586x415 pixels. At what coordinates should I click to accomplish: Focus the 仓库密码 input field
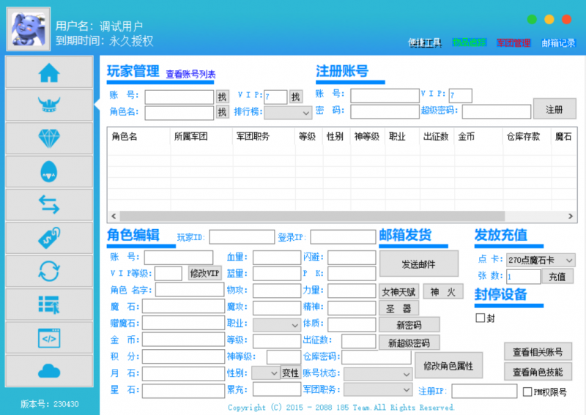pyautogui.click(x=377, y=356)
